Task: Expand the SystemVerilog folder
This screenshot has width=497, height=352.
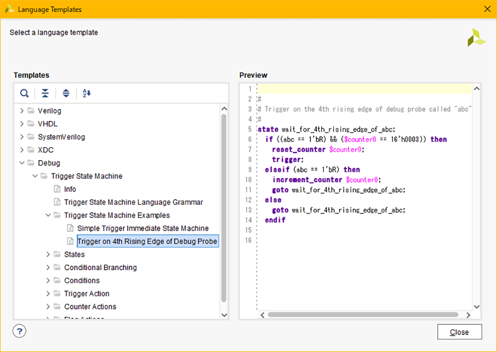Action: pyautogui.click(x=21, y=137)
